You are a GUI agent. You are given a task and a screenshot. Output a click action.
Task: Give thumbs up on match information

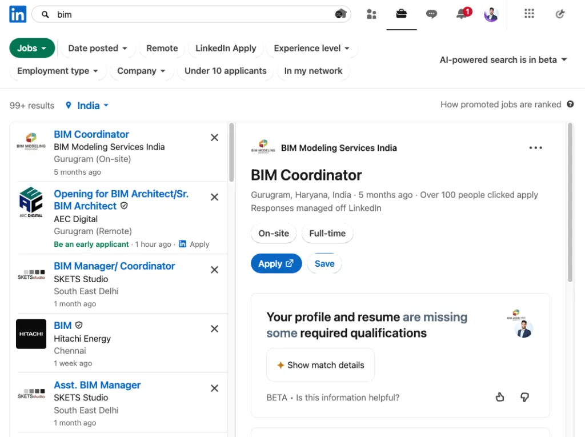[x=500, y=397]
